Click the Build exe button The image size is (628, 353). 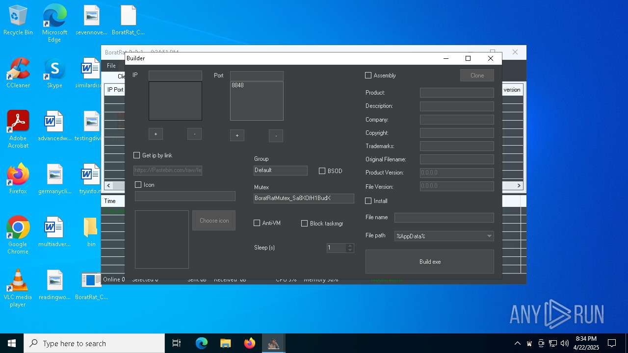(430, 262)
